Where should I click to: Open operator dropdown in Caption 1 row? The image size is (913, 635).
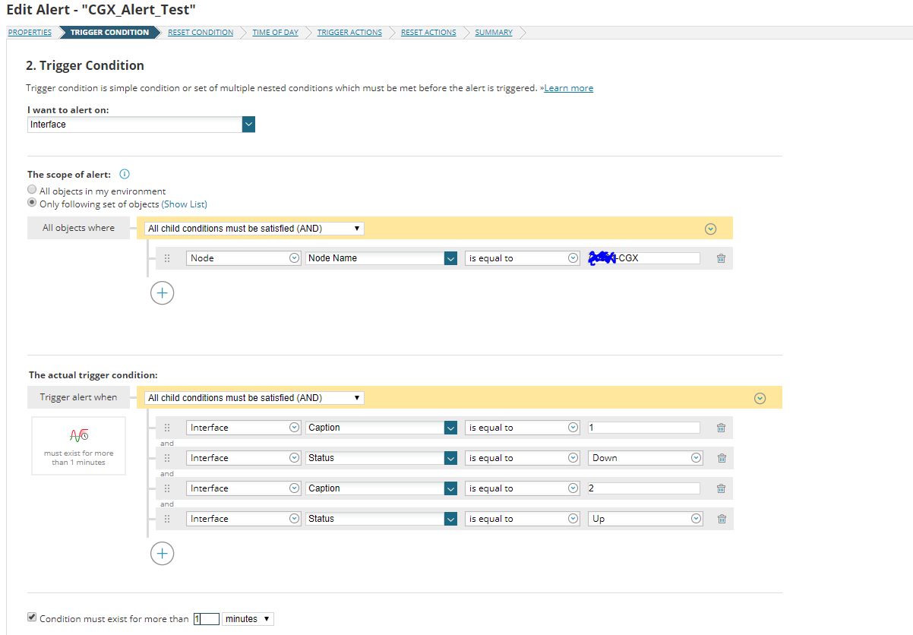point(523,428)
